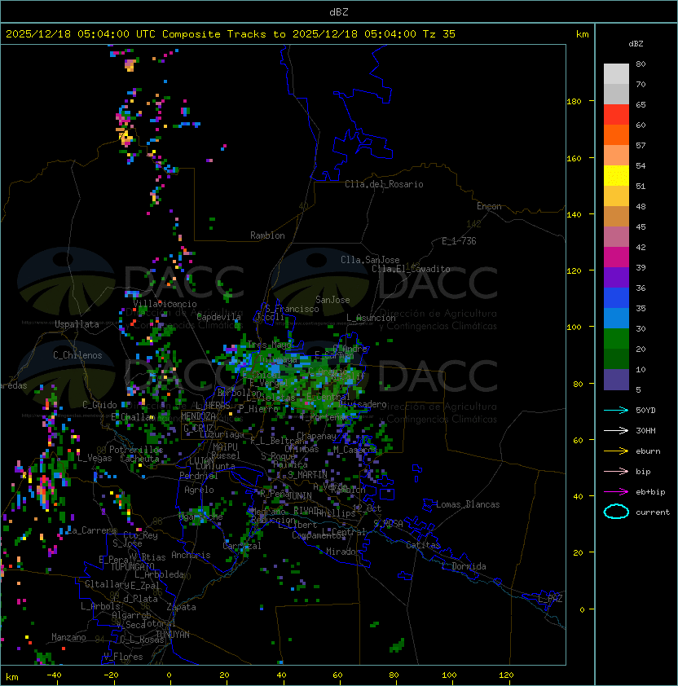Image resolution: width=678 pixels, height=686 pixels.
Task: Click the '160' km tick label
Action: pyautogui.click(x=574, y=158)
